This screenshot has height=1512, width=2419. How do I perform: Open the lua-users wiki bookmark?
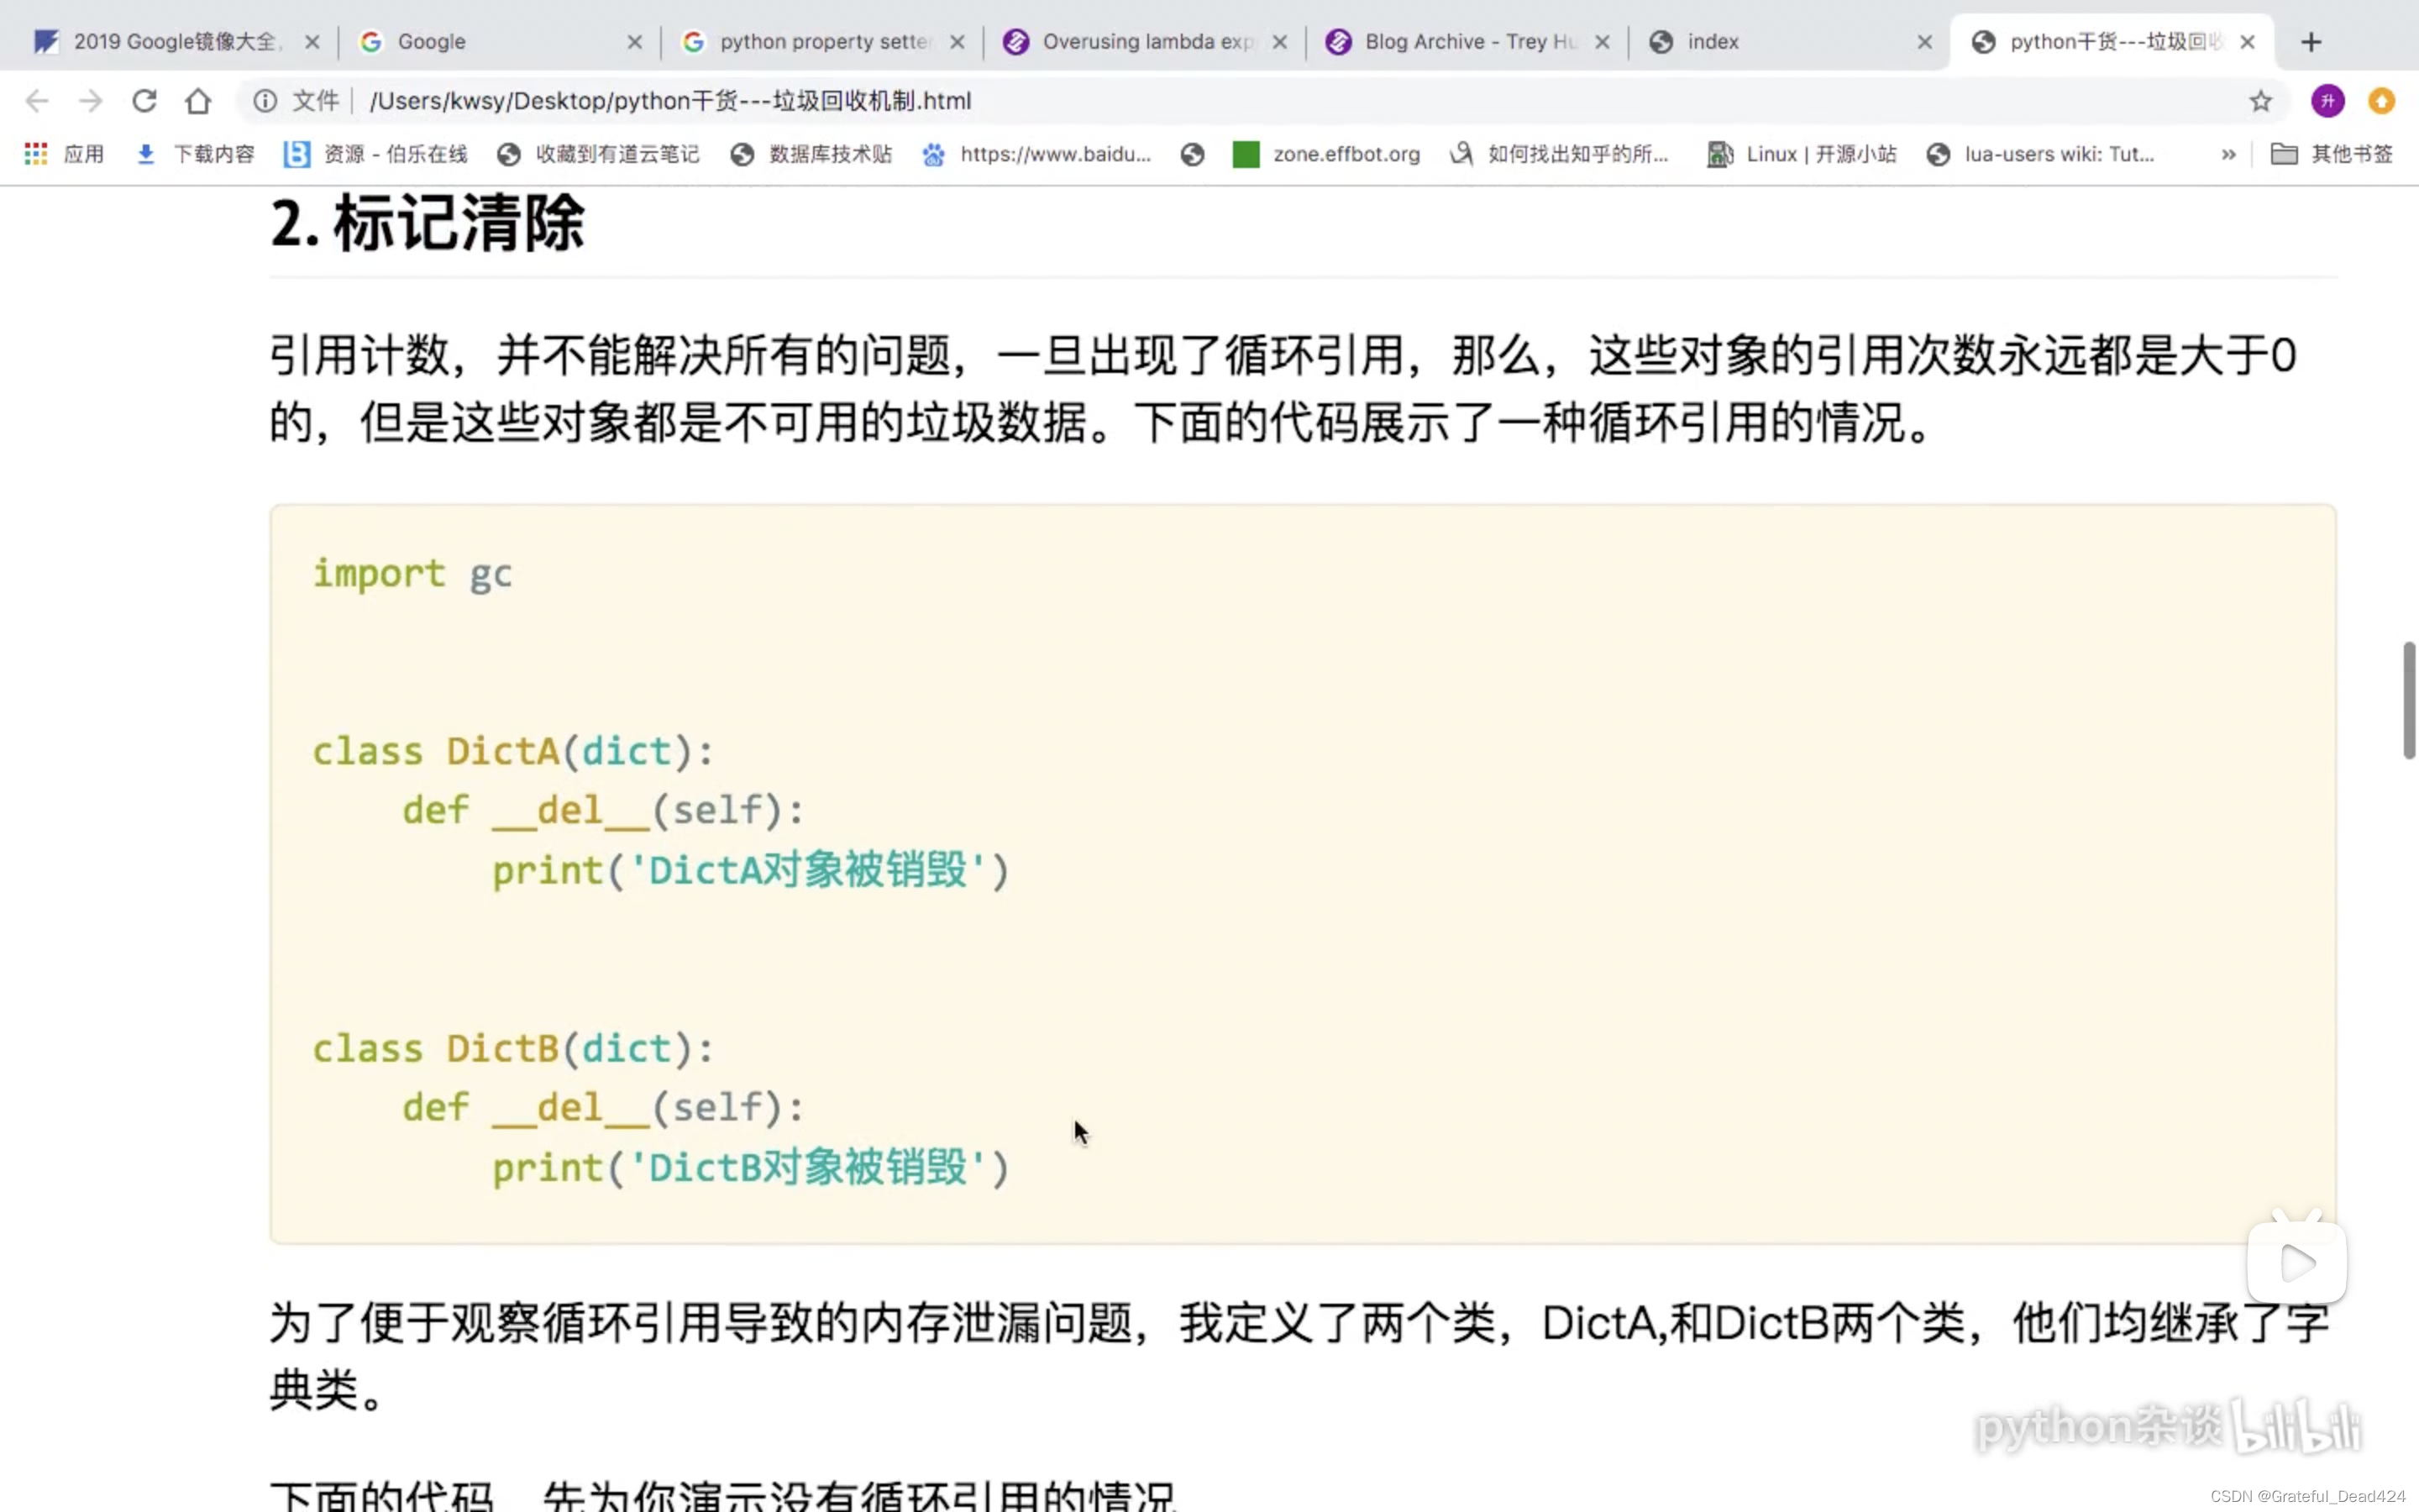point(2039,154)
